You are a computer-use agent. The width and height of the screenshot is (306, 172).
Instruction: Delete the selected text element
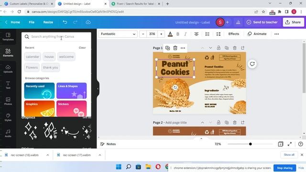click(x=175, y=48)
